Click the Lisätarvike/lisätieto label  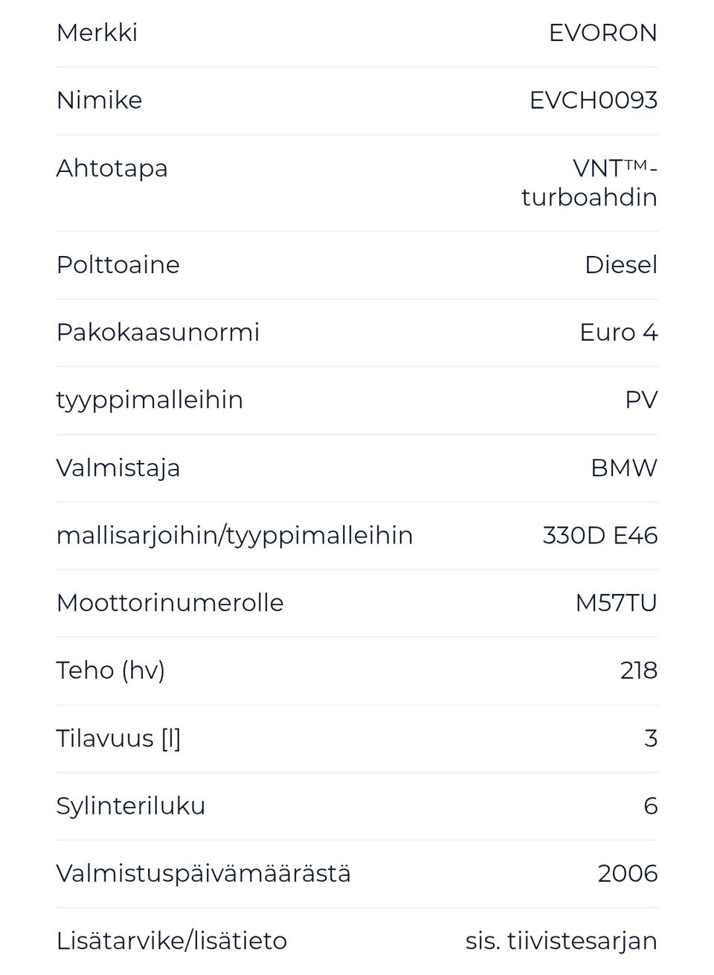click(172, 941)
